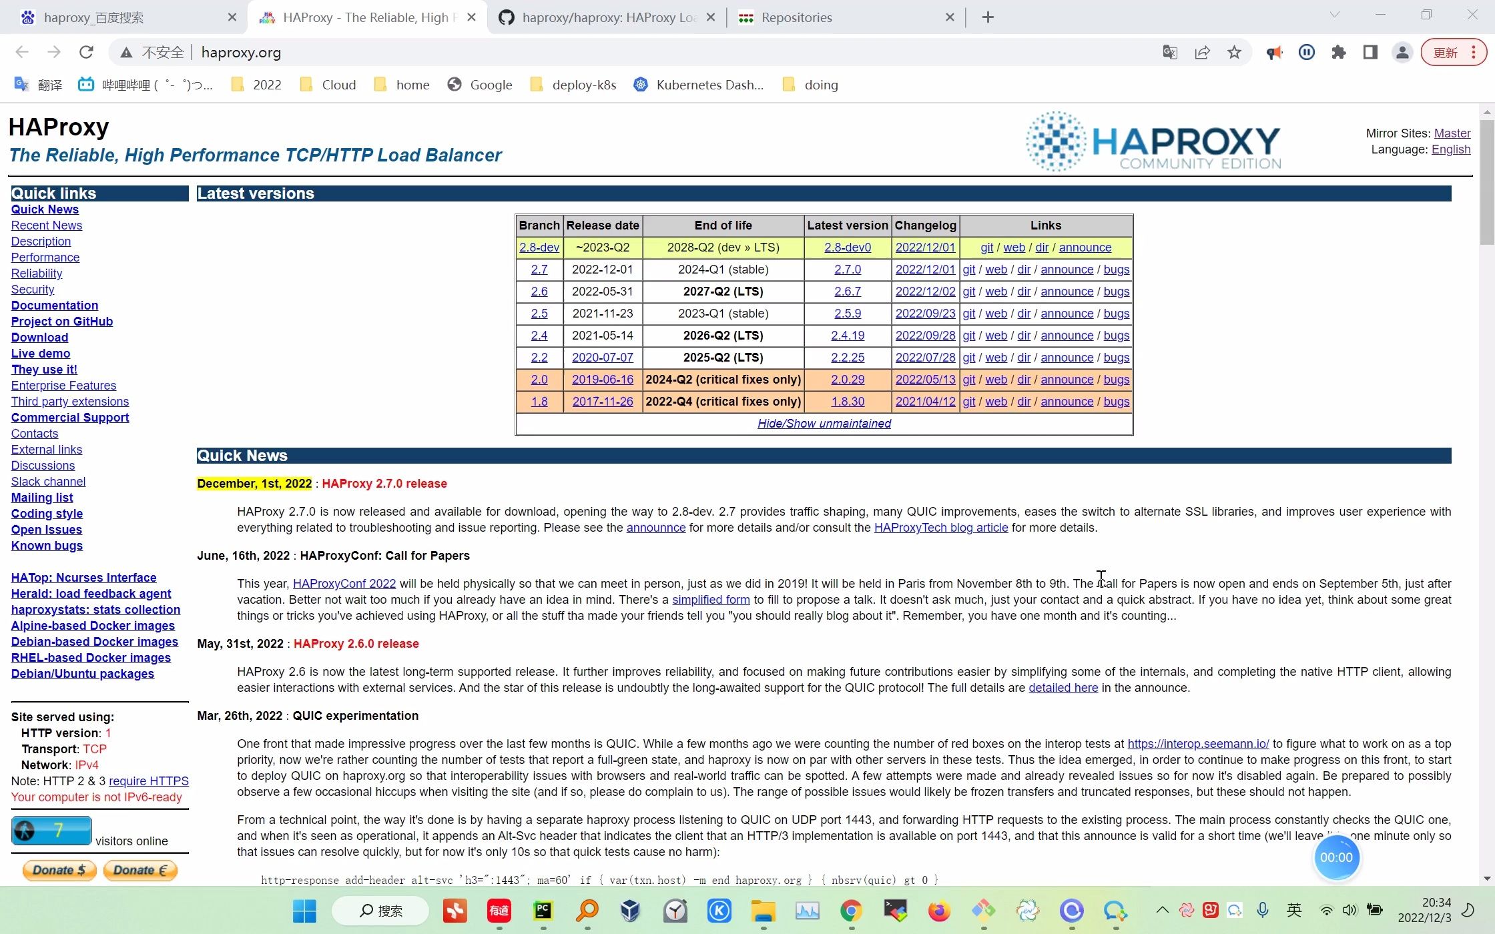Image resolution: width=1495 pixels, height=934 pixels.
Task: Click the Donate € button
Action: coord(140,870)
